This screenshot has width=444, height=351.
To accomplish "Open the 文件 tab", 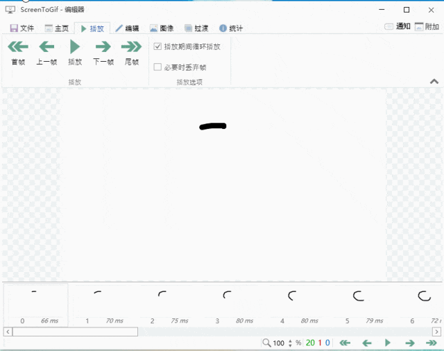I will point(22,28).
